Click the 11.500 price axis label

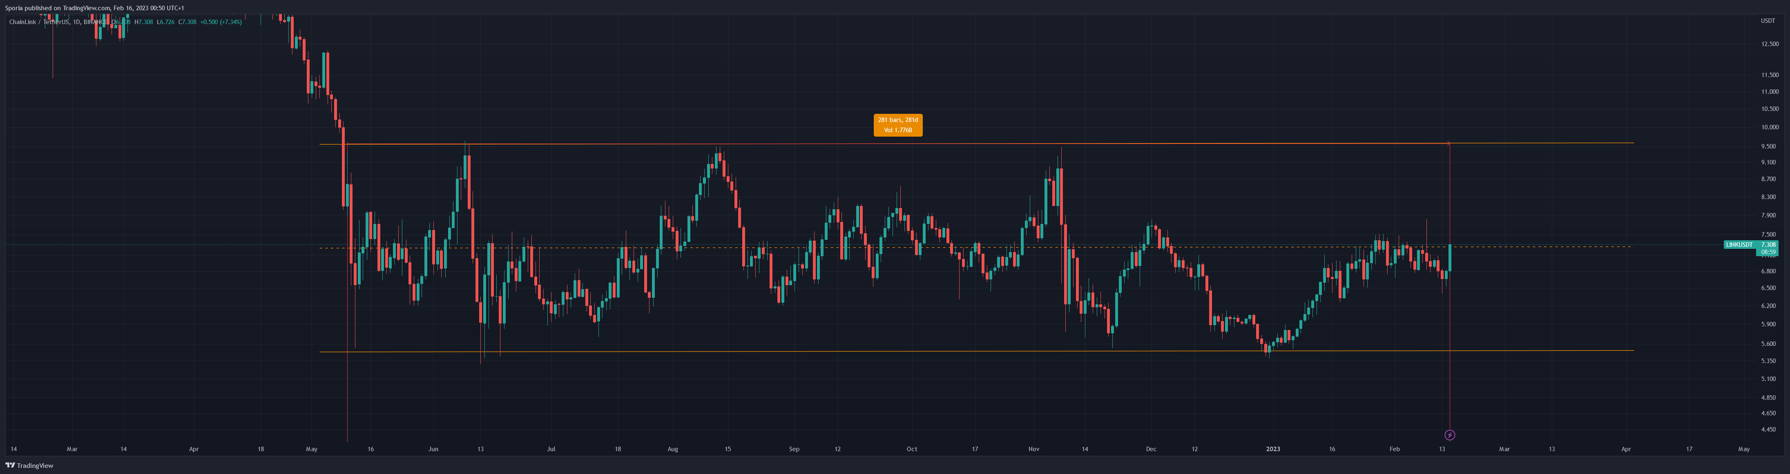[x=1770, y=75]
